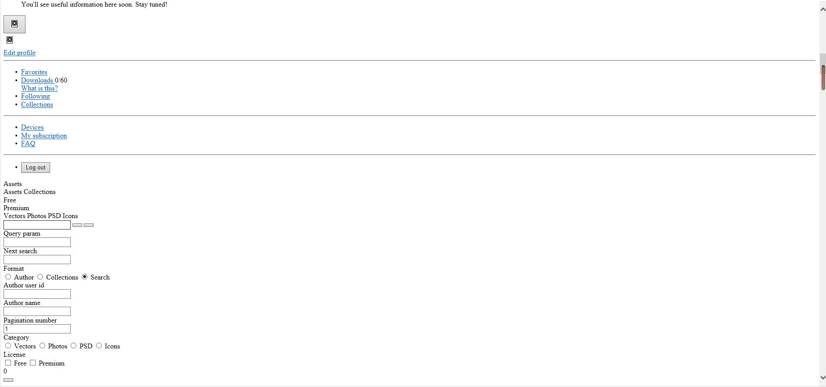Click the Pagination number field

click(37, 329)
